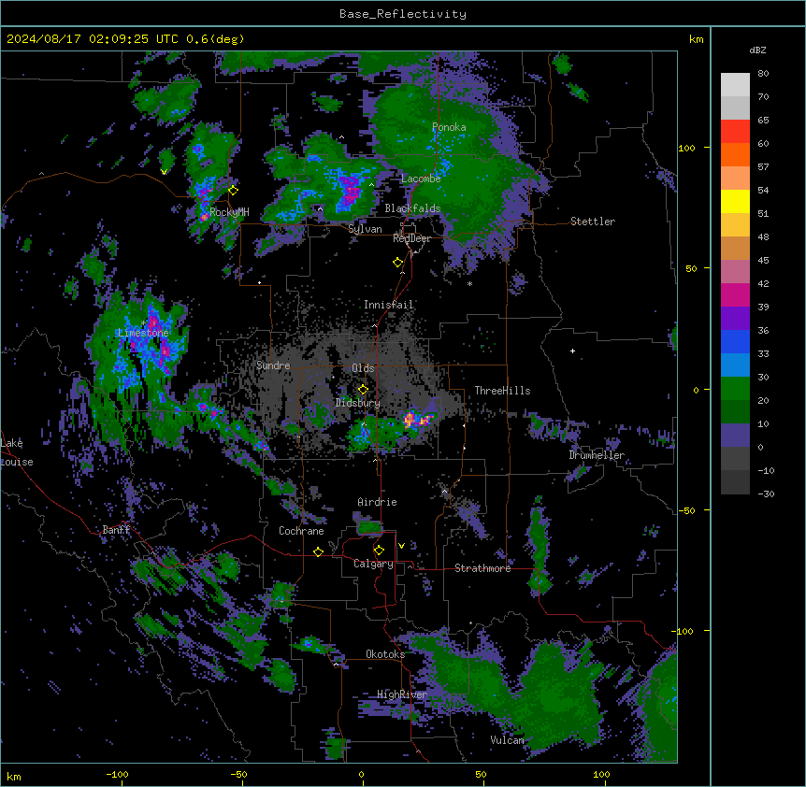Click the 80 value on the dBZ legend
The height and width of the screenshot is (787, 806).
(x=763, y=74)
